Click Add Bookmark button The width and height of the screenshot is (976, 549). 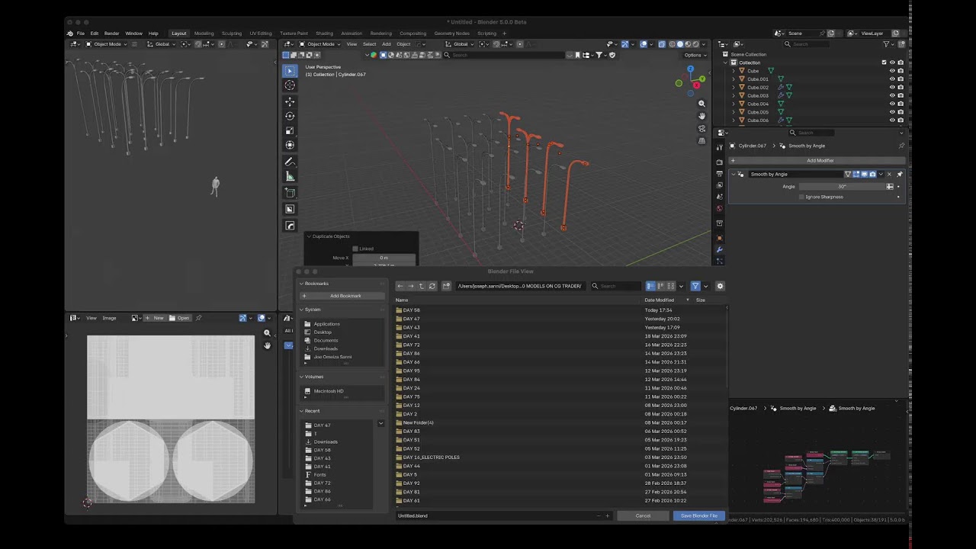(341, 296)
